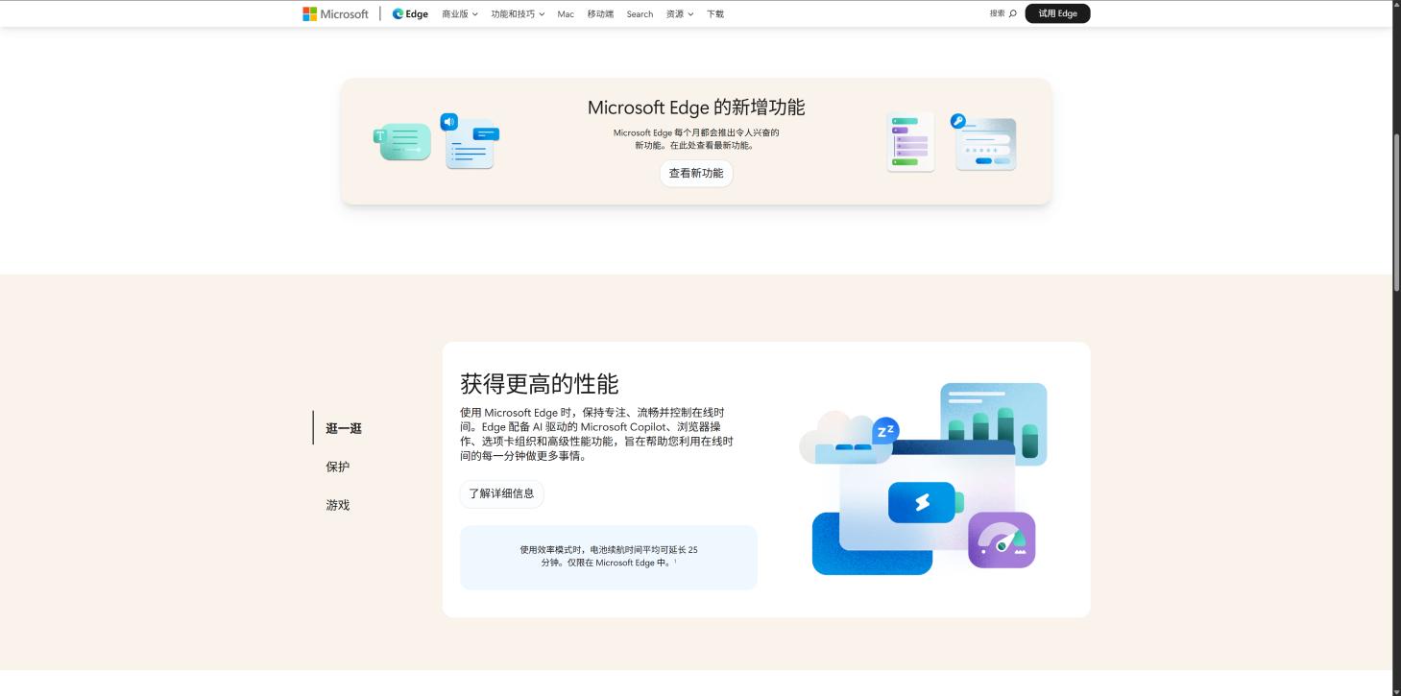1401x696 pixels.
Task: Click the search magnifier icon
Action: 1013,13
